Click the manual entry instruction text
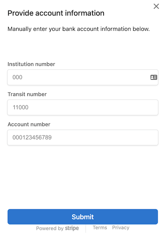This screenshot has width=163, height=237. pyautogui.click(x=79, y=29)
